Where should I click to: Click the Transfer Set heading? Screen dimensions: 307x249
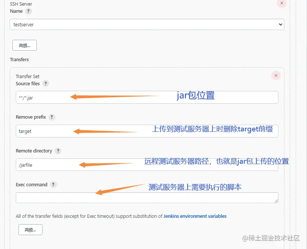point(27,76)
